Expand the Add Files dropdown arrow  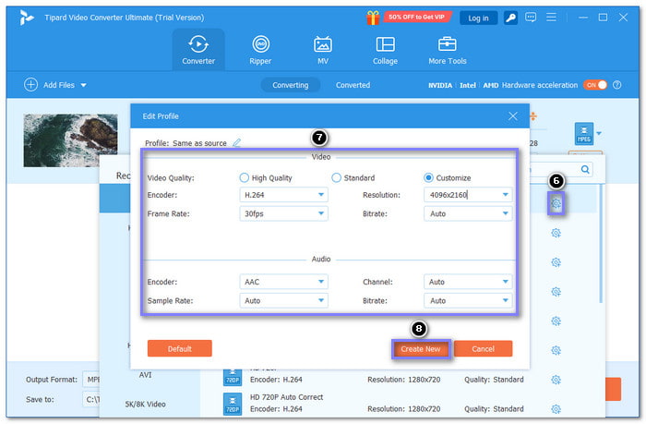coord(84,85)
